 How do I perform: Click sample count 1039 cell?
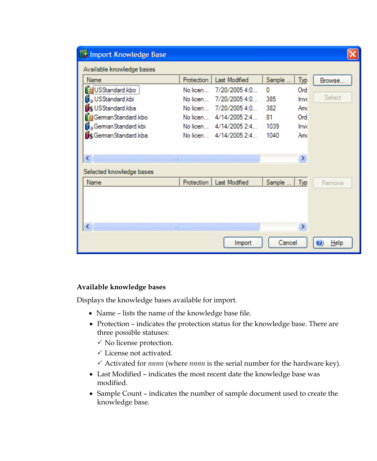(x=272, y=126)
